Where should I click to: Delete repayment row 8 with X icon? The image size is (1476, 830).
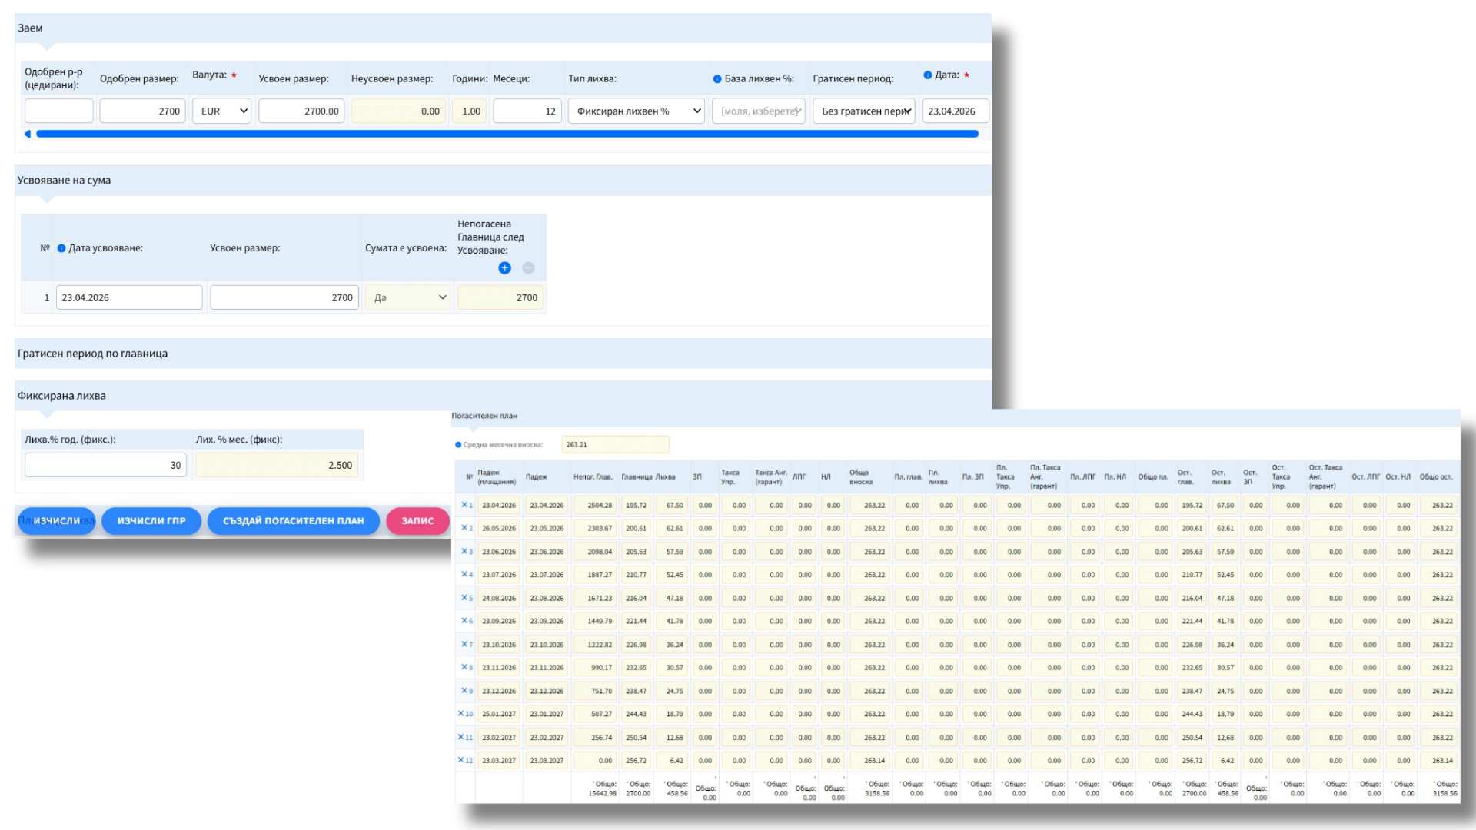(464, 667)
